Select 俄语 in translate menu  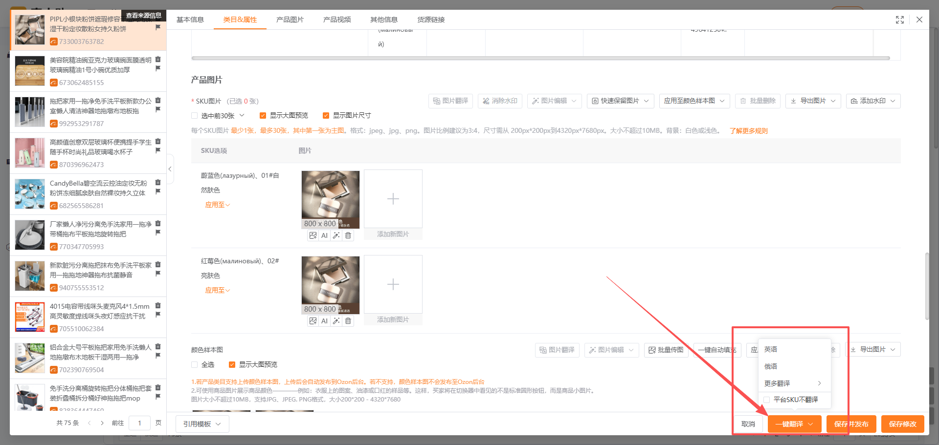point(795,366)
